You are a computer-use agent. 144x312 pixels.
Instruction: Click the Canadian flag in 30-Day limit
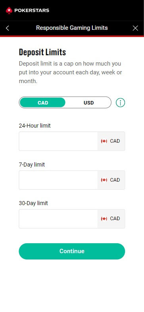pos(104,219)
